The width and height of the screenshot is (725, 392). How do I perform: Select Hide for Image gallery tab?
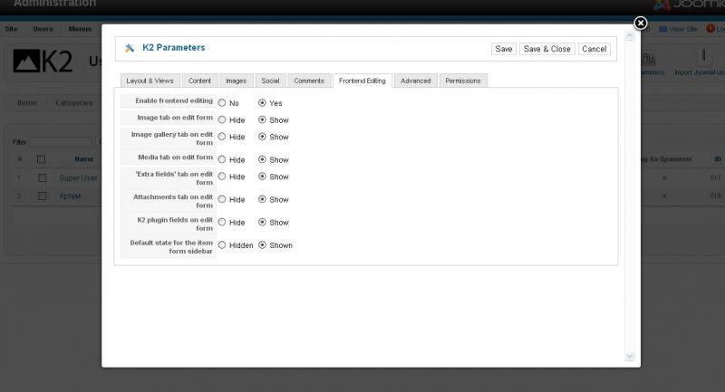click(222, 137)
